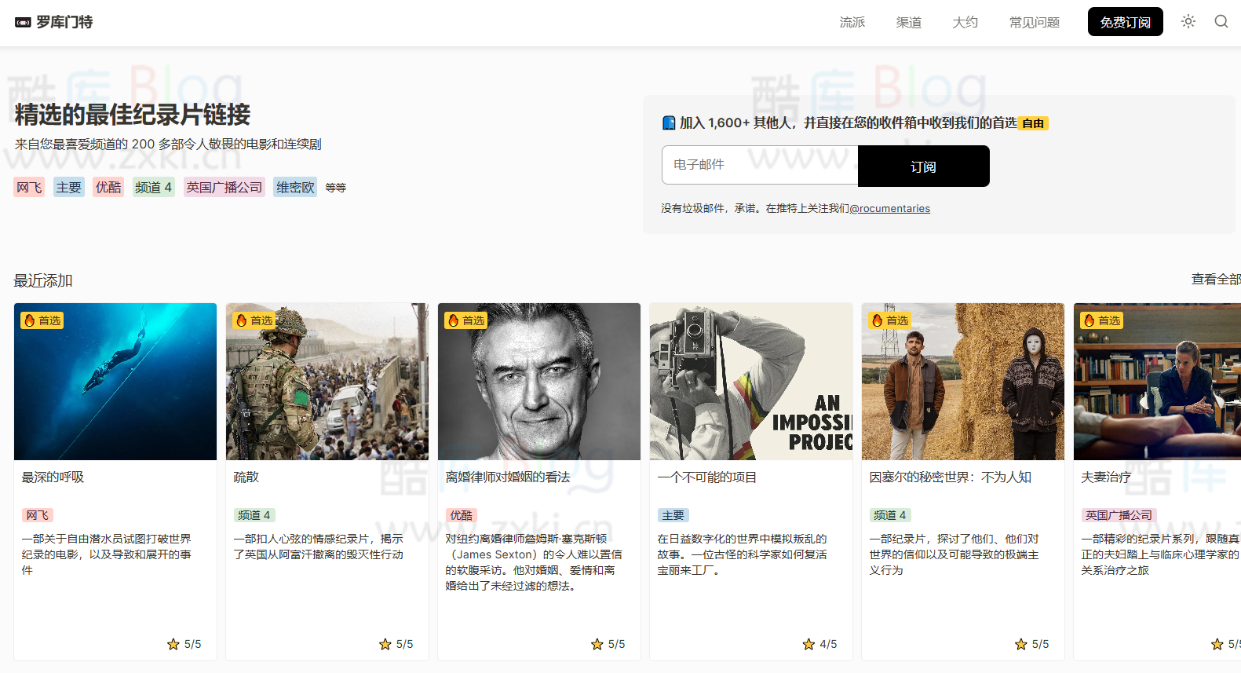Click the 首选 fire badge on 因塞尔 card
The image size is (1241, 673).
[x=890, y=320]
